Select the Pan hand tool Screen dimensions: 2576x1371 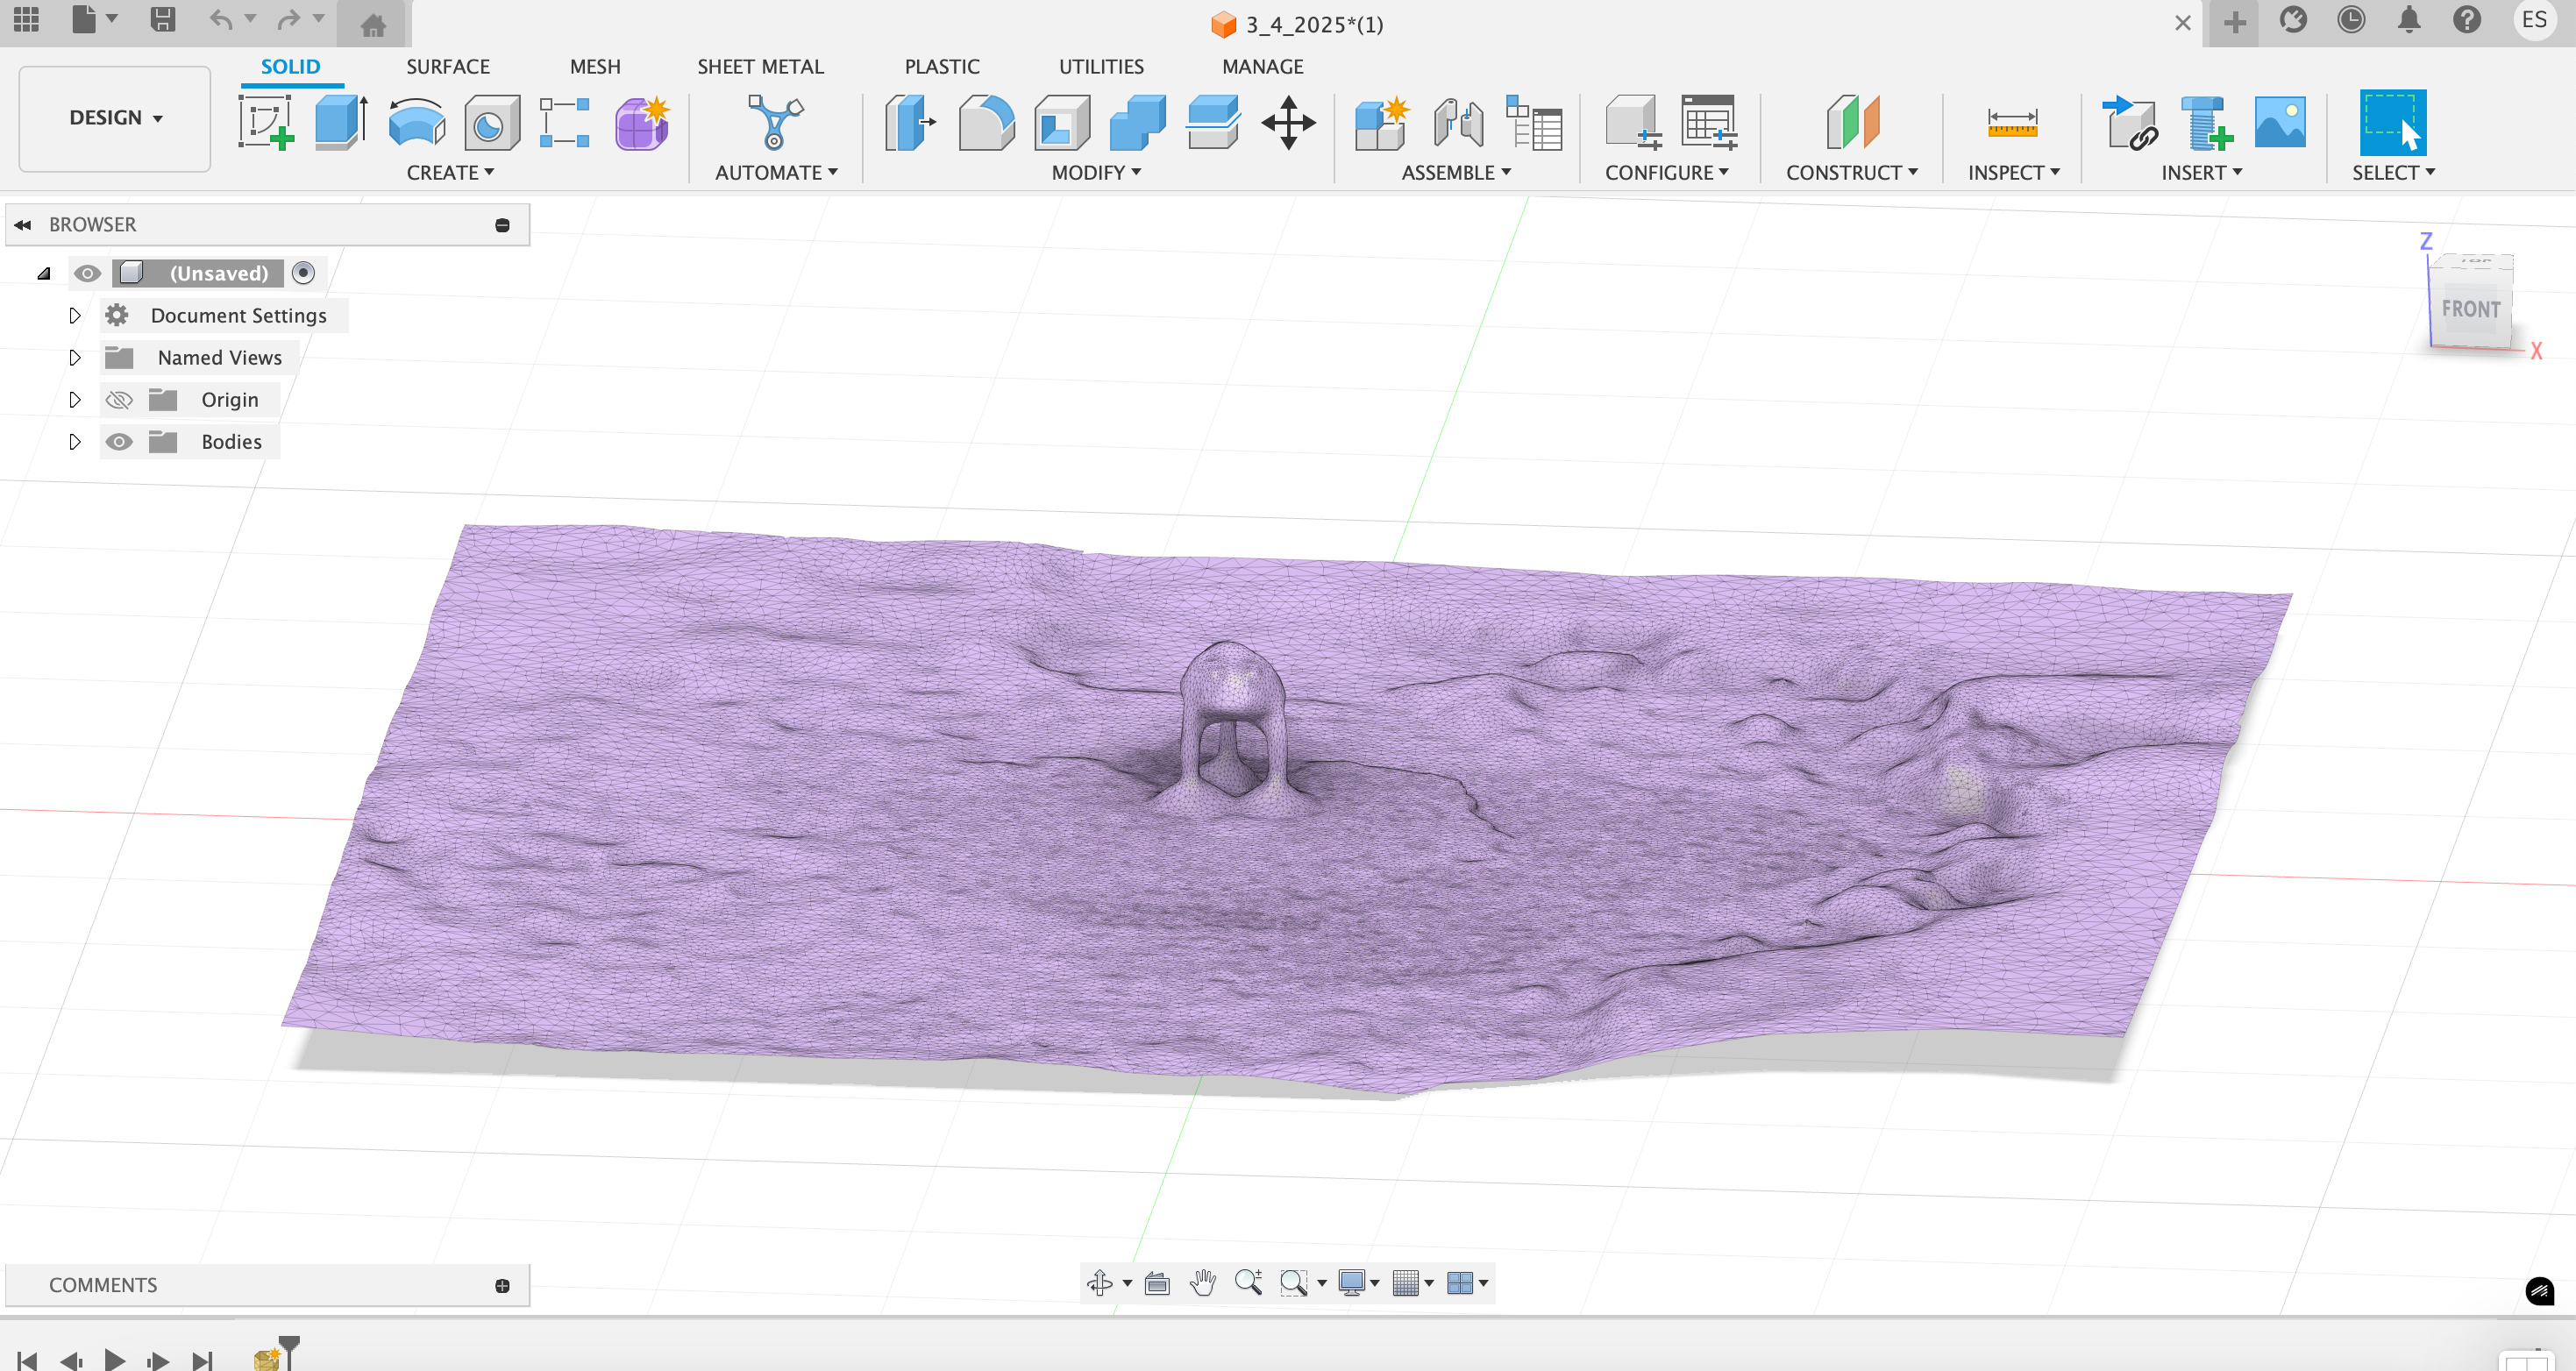[x=1202, y=1282]
